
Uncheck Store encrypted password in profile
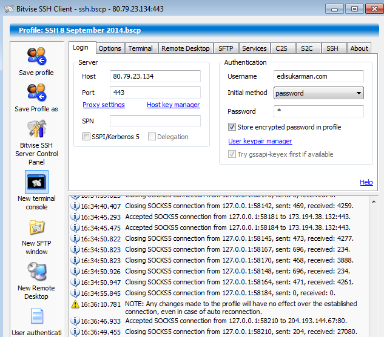pos(232,127)
